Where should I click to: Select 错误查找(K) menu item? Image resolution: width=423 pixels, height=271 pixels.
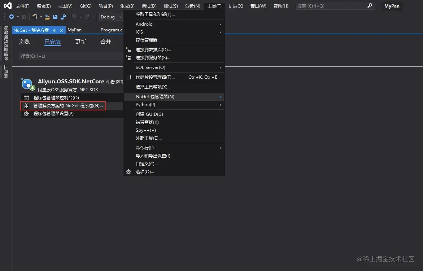pos(174,122)
